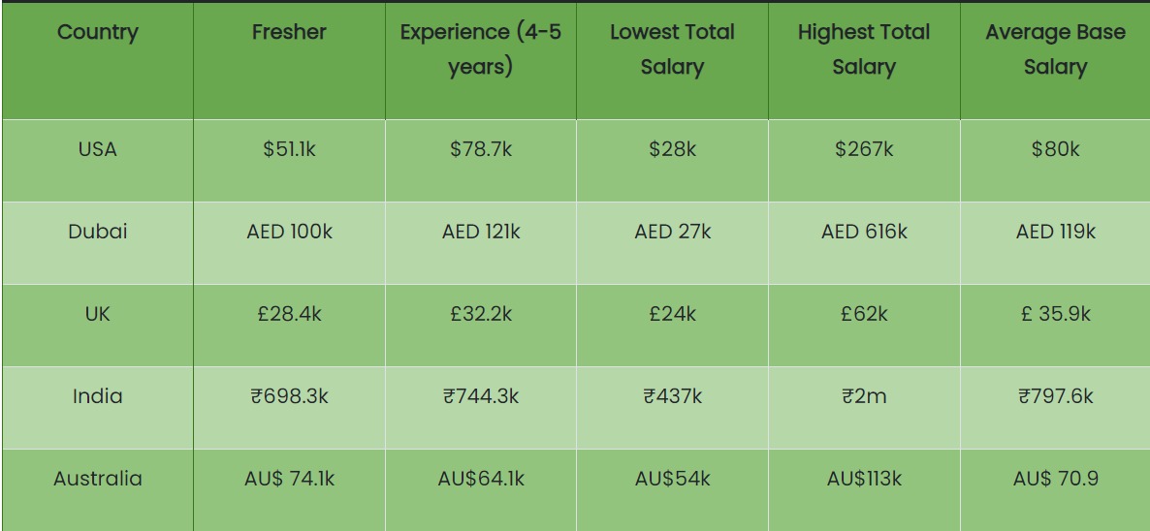This screenshot has width=1150, height=531.
Task: Click the Average Base Salary header
Action: [x=1055, y=49]
